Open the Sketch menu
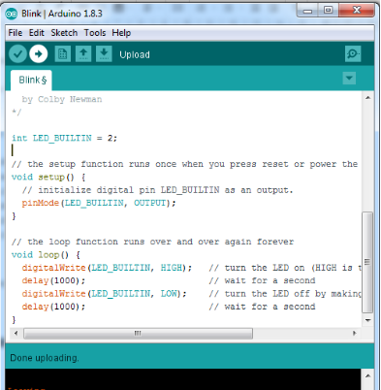Viewport: 381px width, 390px height. pyautogui.click(x=64, y=33)
